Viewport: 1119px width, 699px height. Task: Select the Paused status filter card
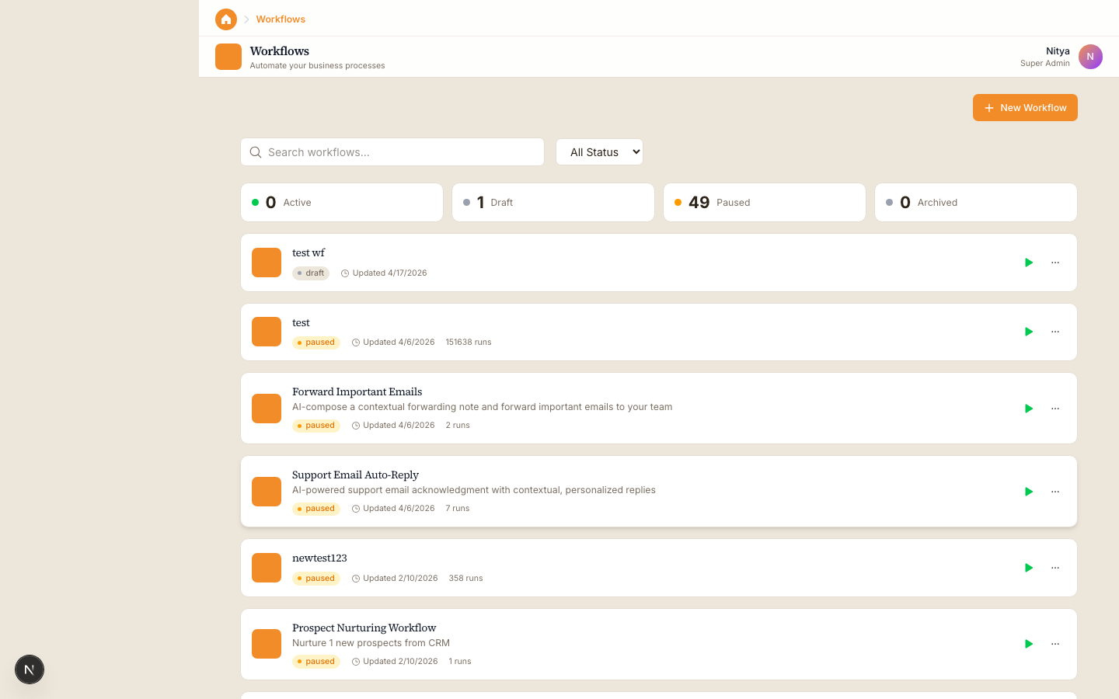tap(764, 202)
